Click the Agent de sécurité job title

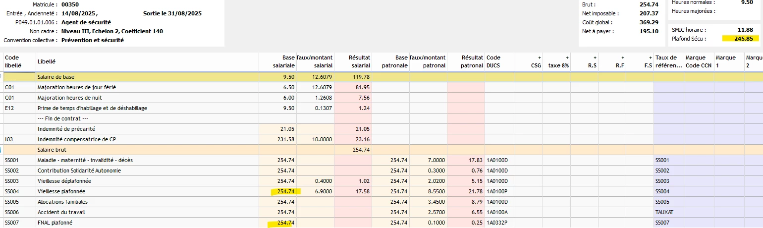click(x=86, y=22)
